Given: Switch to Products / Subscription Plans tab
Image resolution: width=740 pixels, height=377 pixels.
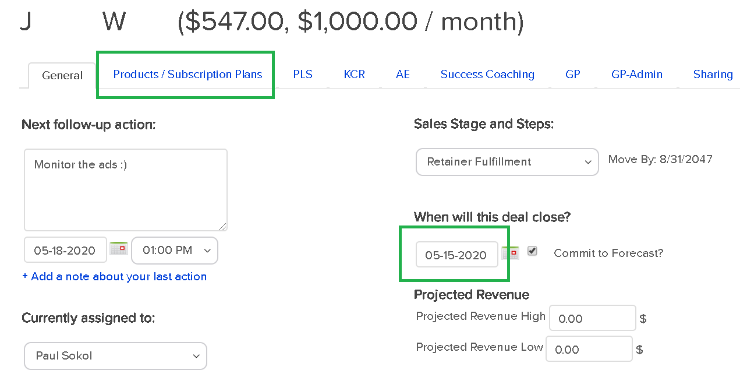Looking at the screenshot, I should coord(187,75).
